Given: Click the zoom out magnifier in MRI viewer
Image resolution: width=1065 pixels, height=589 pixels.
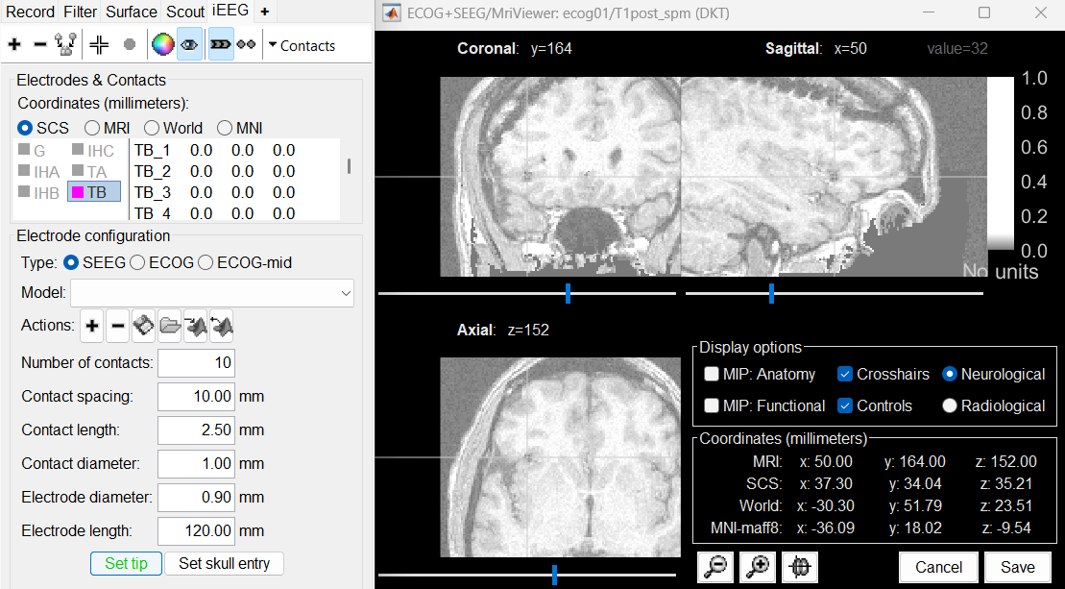Looking at the screenshot, I should 715,567.
